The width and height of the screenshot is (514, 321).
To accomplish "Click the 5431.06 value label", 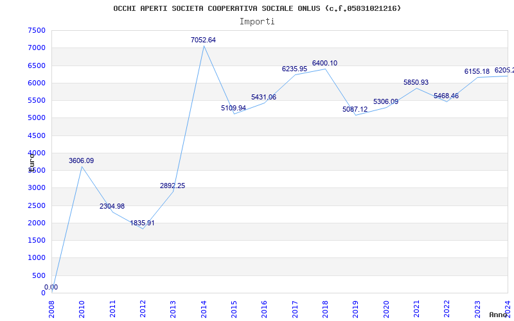I will (x=263, y=97).
